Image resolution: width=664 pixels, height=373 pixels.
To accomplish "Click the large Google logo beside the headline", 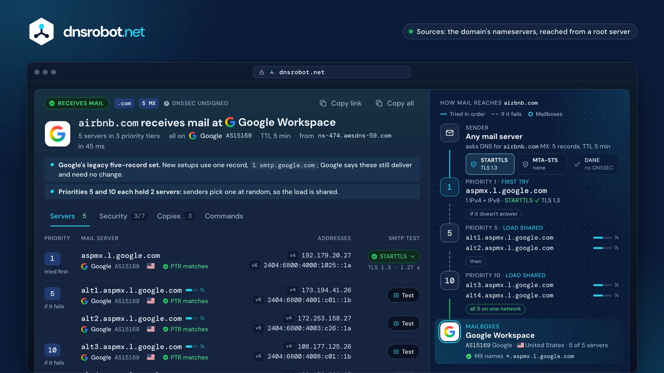I will pyautogui.click(x=58, y=134).
